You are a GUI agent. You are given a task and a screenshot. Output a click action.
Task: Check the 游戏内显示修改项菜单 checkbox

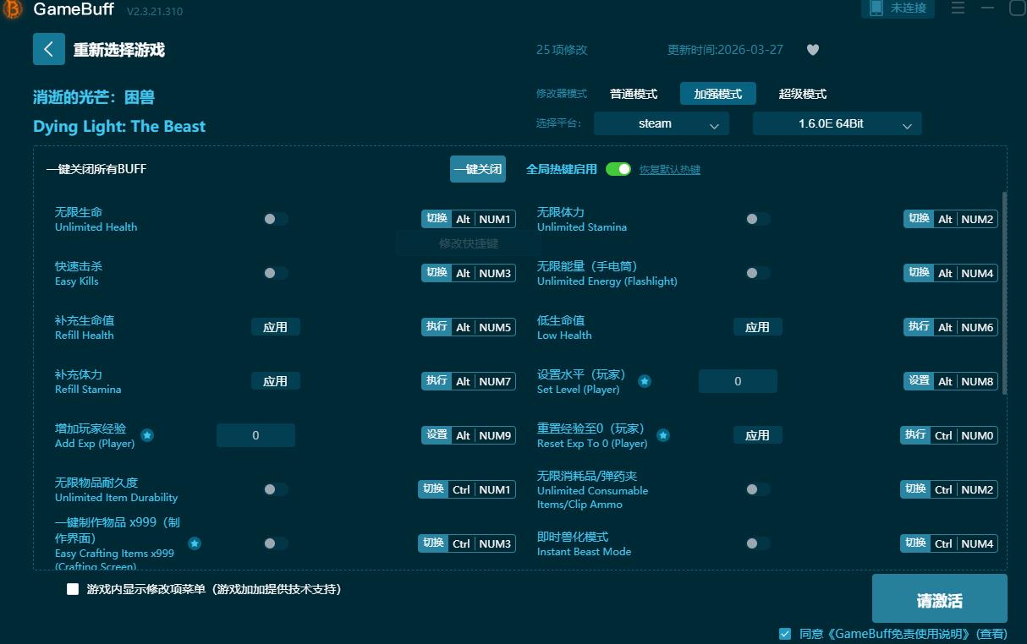73,589
